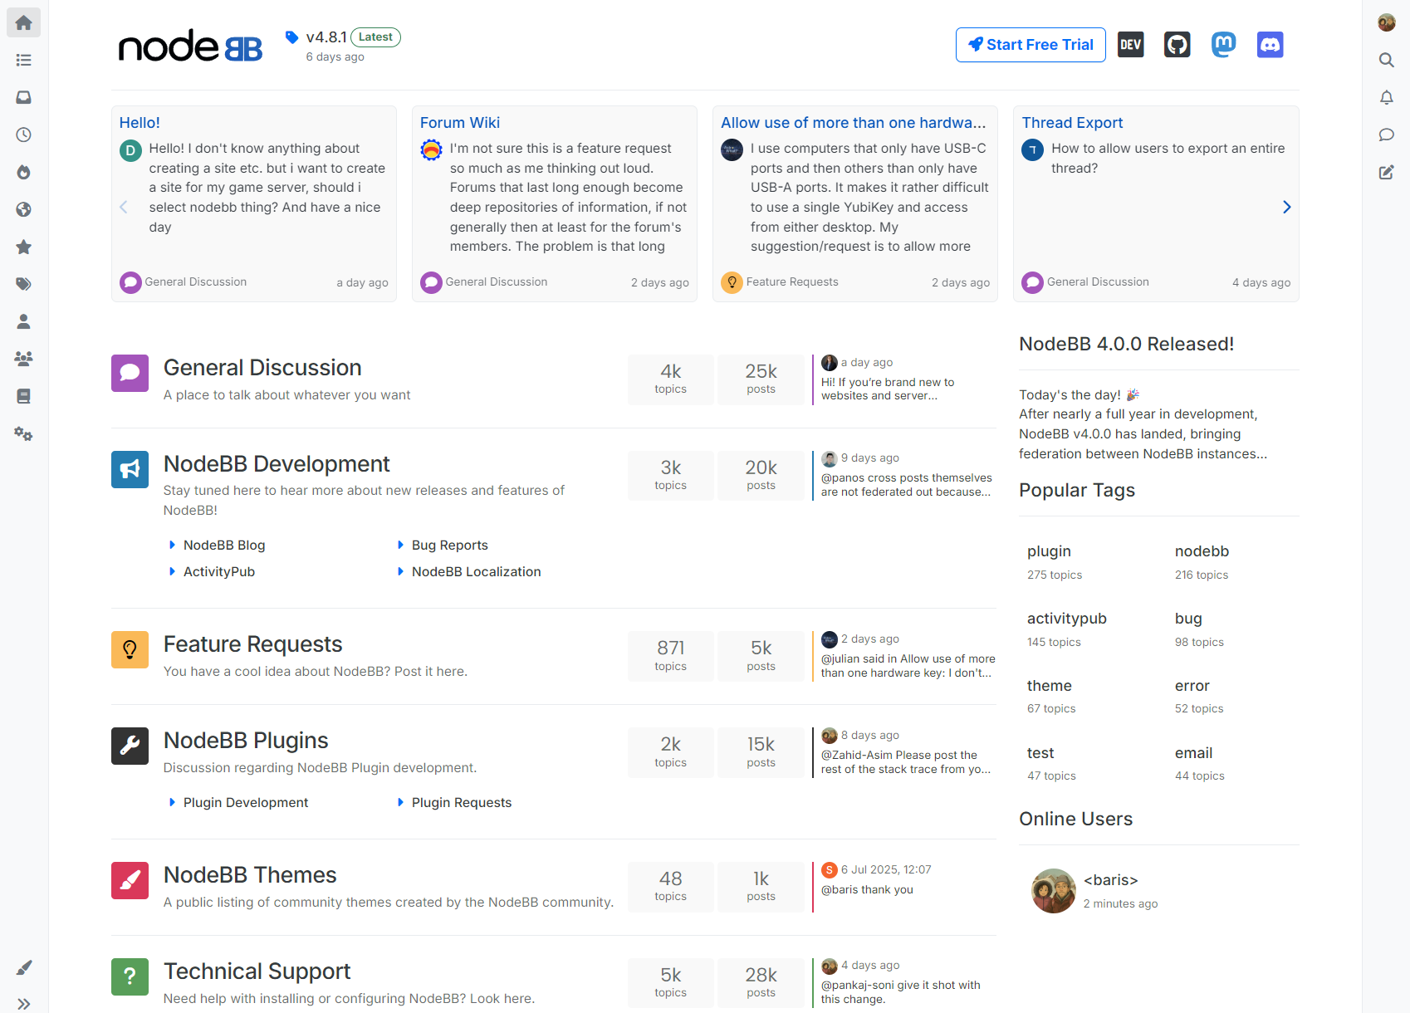The width and height of the screenshot is (1410, 1013).
Task: Go to next recent topic card with right arrow
Action: tap(1286, 207)
